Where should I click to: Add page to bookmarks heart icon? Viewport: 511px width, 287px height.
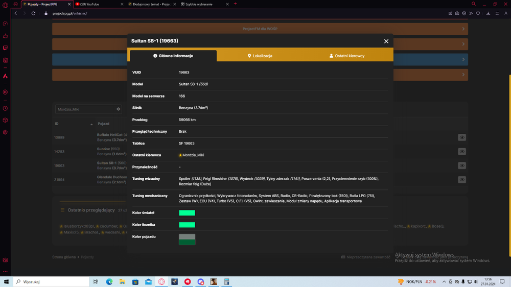coord(478,13)
